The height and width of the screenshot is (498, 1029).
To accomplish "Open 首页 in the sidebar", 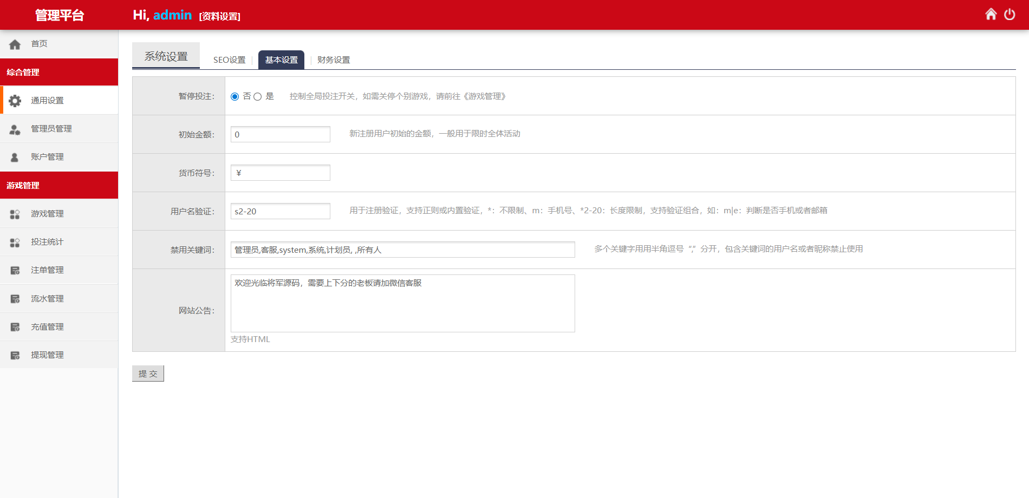I will tap(59, 44).
